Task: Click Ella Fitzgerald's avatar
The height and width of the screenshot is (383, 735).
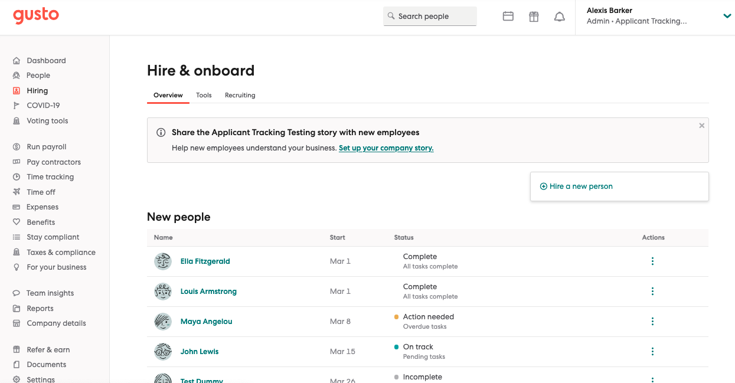Action: [x=163, y=261]
